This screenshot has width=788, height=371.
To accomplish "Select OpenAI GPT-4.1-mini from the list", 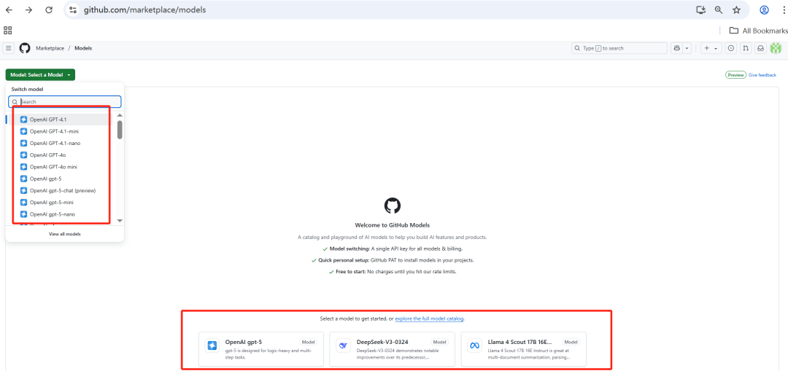I will pos(61,131).
